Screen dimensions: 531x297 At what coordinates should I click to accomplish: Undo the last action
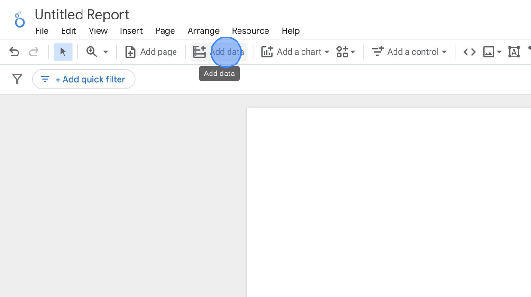pos(14,52)
